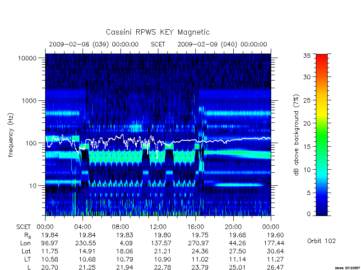The height and width of the screenshot is (270, 361).
Task: Click the "Cassini RPWS KEY Magnetic" plot title
Action: point(157,32)
